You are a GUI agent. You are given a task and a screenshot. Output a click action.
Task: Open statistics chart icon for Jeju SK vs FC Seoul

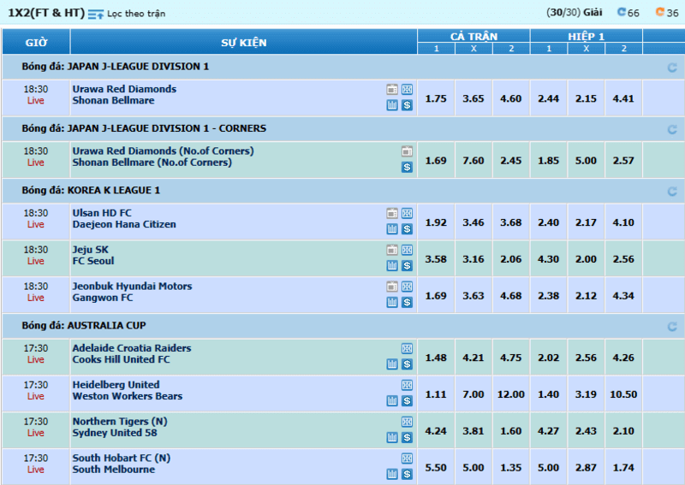tap(392, 265)
